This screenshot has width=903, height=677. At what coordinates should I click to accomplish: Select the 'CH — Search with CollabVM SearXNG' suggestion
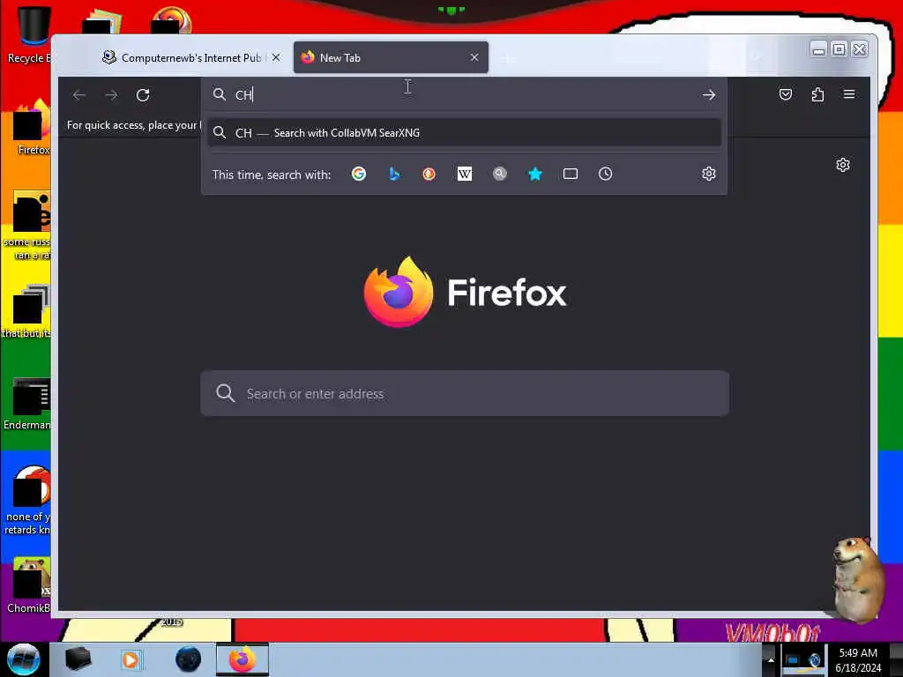464,133
